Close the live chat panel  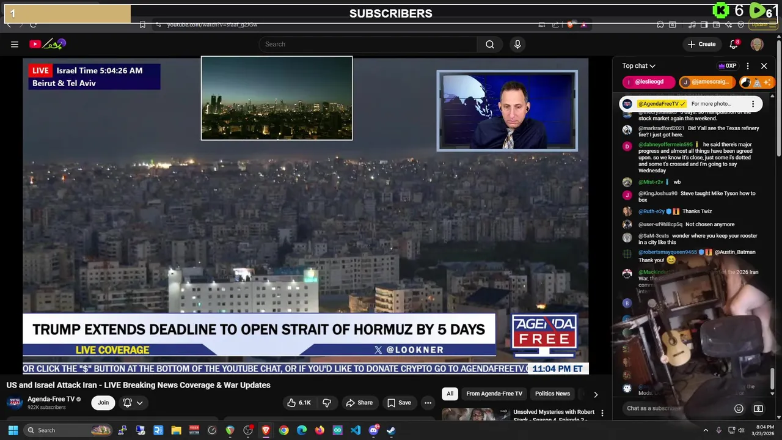pos(764,66)
